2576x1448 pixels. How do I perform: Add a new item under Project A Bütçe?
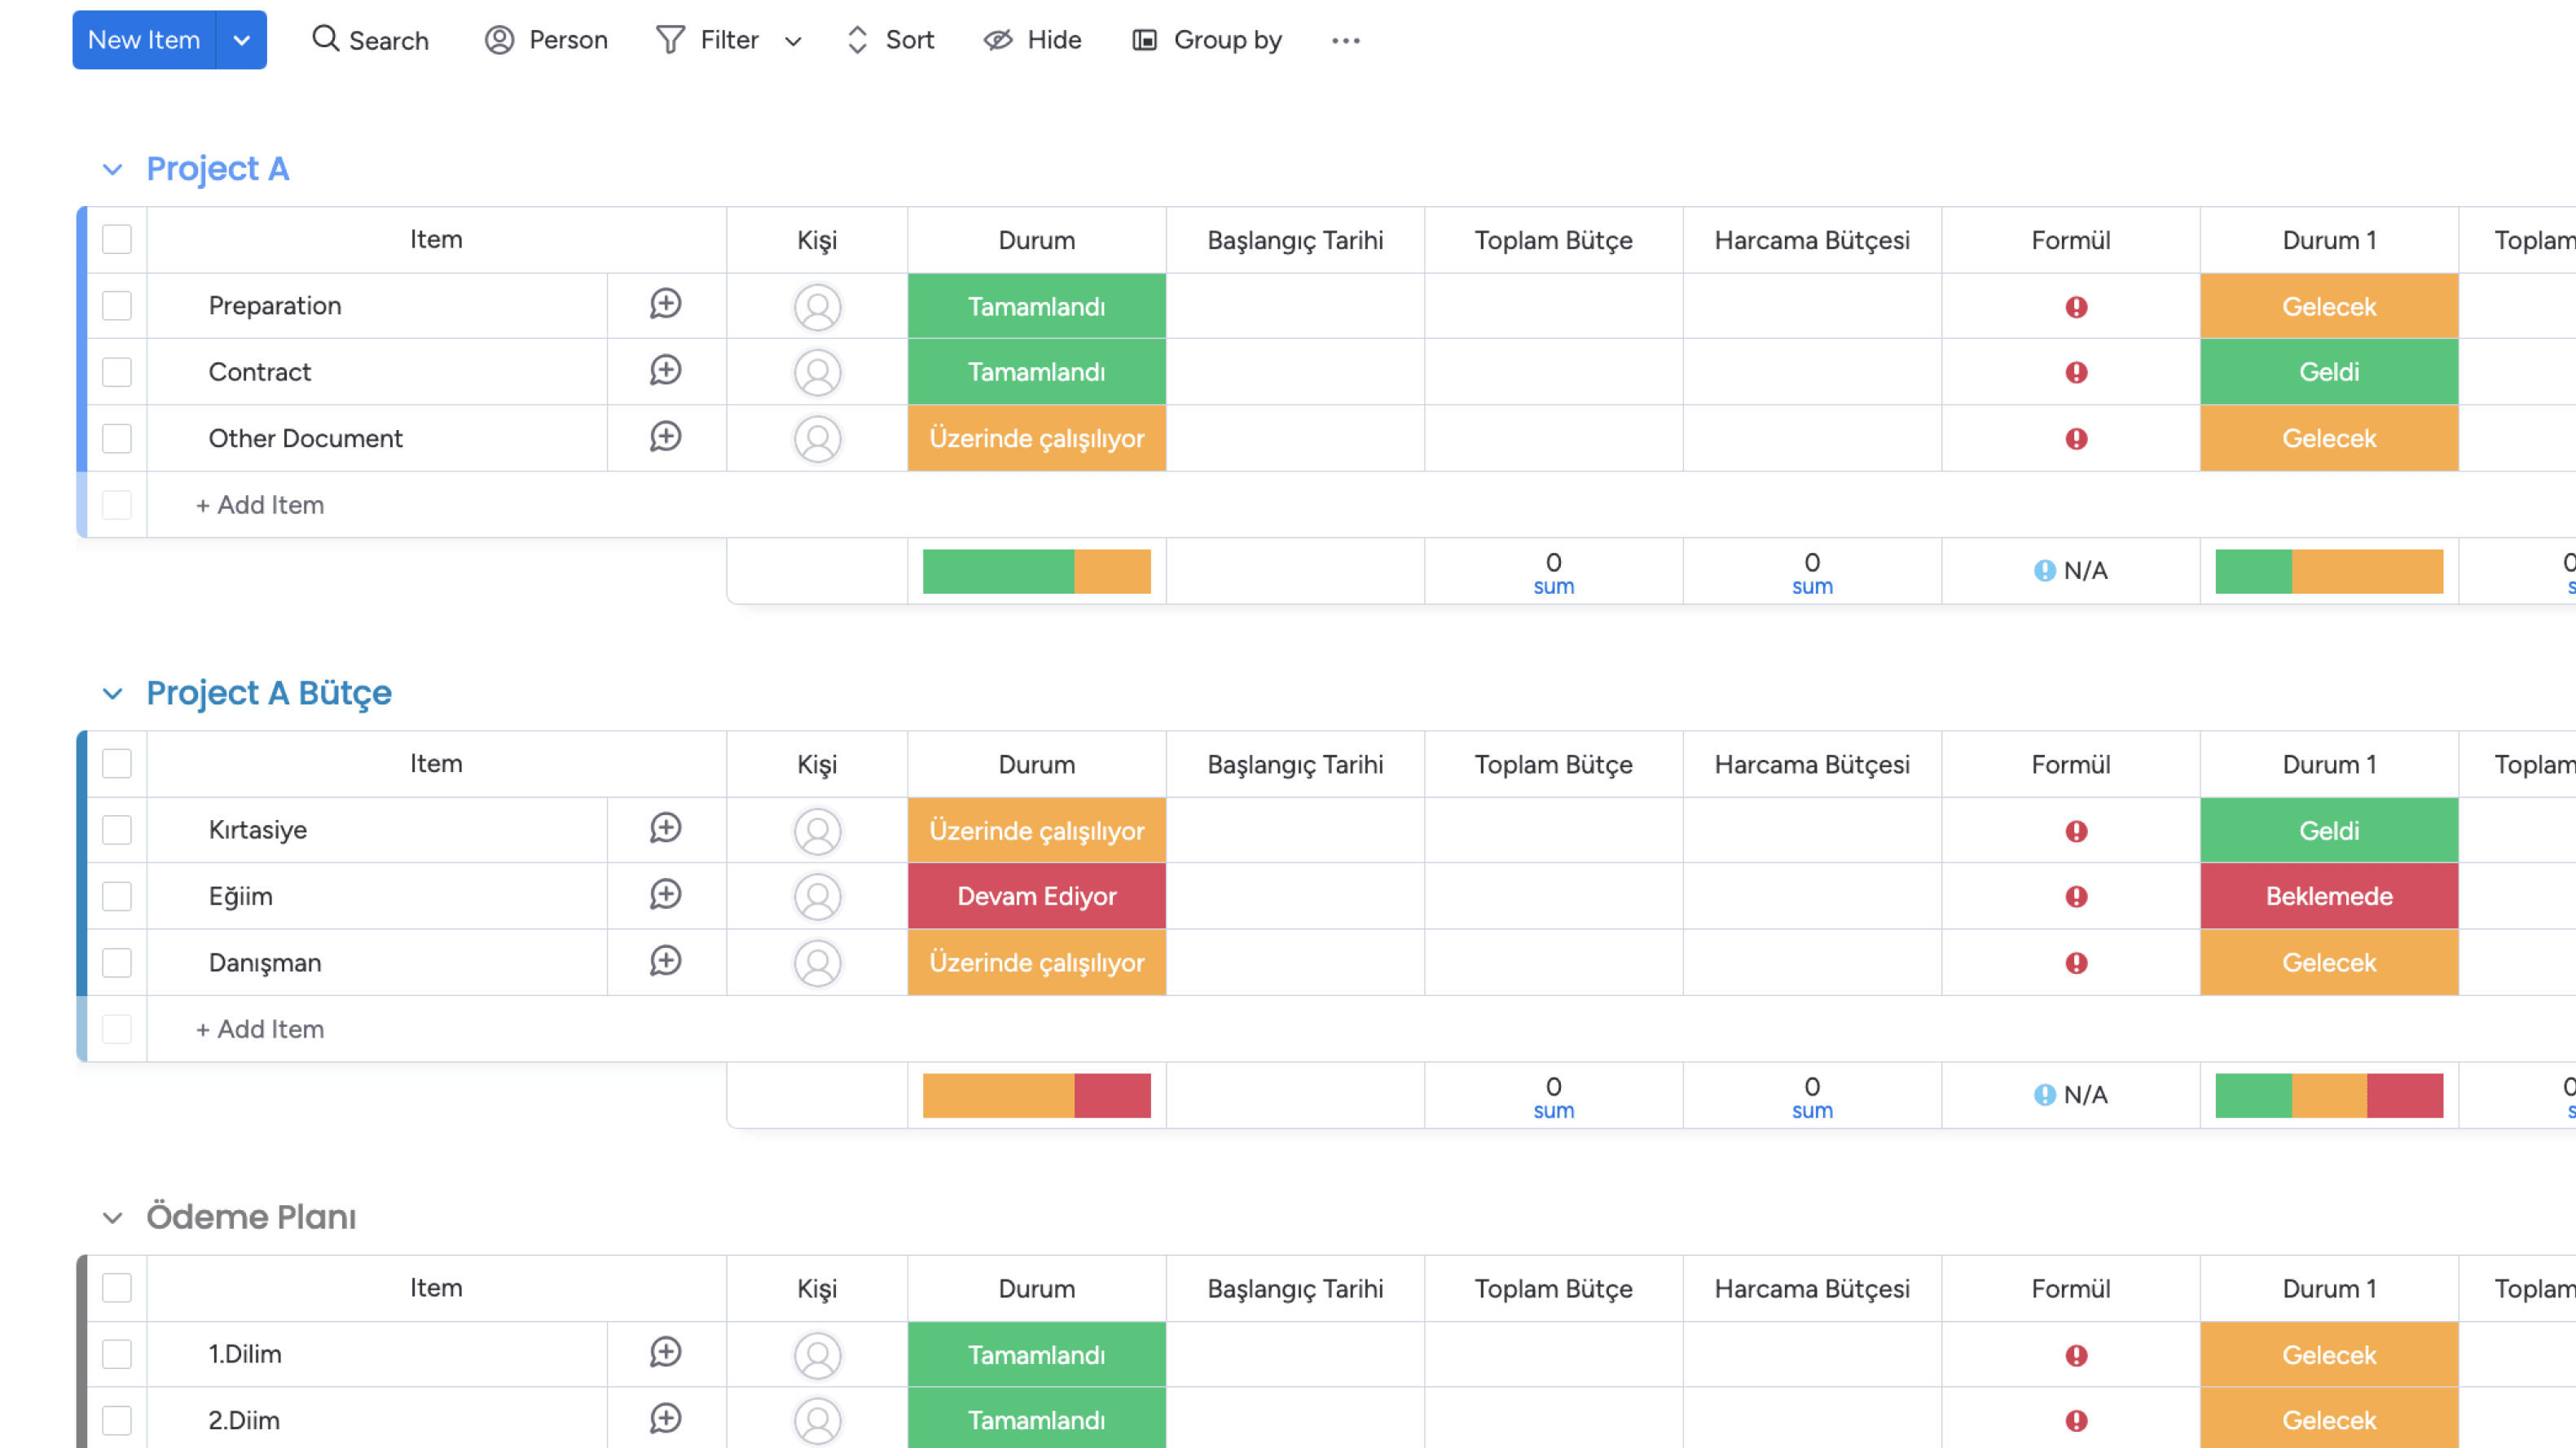(x=259, y=1028)
